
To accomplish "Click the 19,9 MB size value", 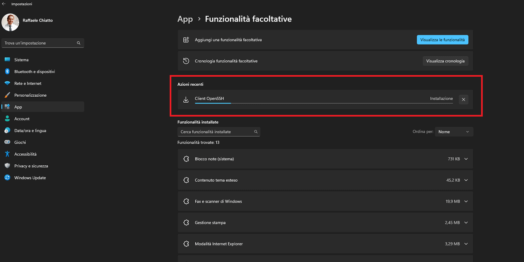I will click(453, 202).
